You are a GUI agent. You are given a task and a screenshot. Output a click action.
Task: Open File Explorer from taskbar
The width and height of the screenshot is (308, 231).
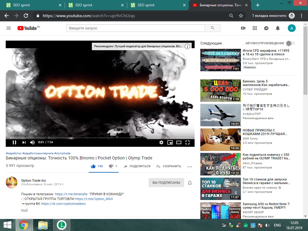[x=43, y=225]
